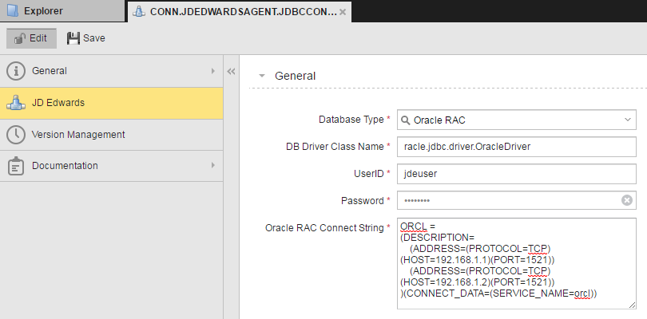The image size is (647, 319).
Task: Click the textarea resize handle corner
Action: [x=632, y=305]
